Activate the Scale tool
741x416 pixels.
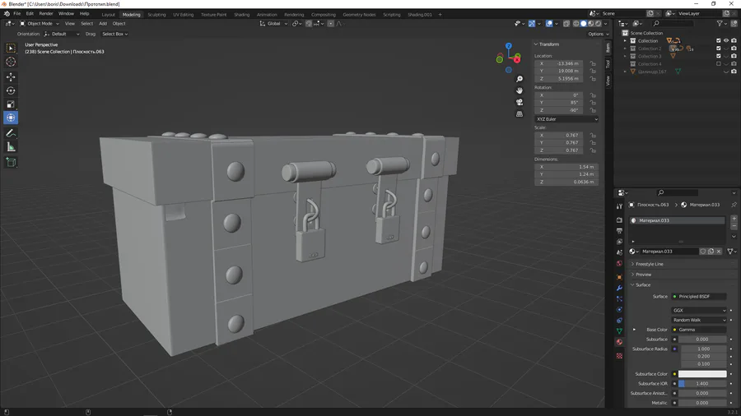[x=11, y=104]
